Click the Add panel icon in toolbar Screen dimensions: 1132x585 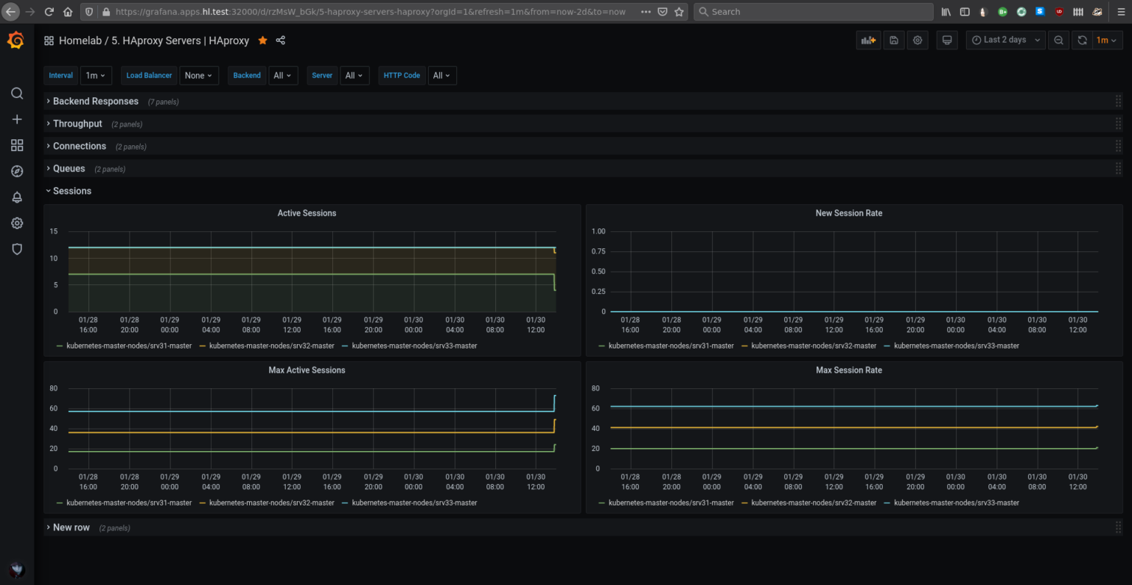pos(868,40)
